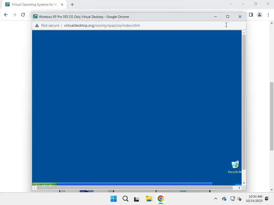This screenshot has height=205, width=274.
Task: Show hidden system tray icons
Action: (x=216, y=199)
